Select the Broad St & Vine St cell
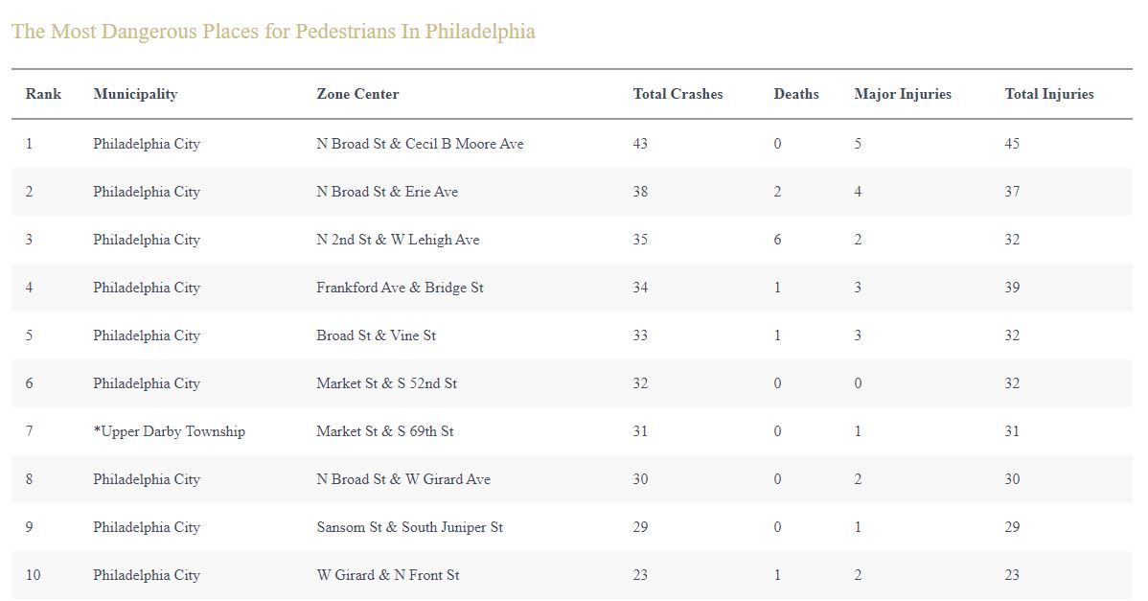Image resolution: width=1148 pixels, height=601 pixels. (x=376, y=335)
